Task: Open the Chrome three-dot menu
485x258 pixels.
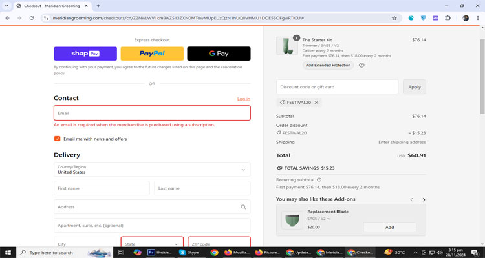Action: (478, 18)
